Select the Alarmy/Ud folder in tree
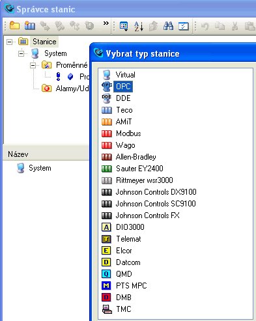 (72, 89)
